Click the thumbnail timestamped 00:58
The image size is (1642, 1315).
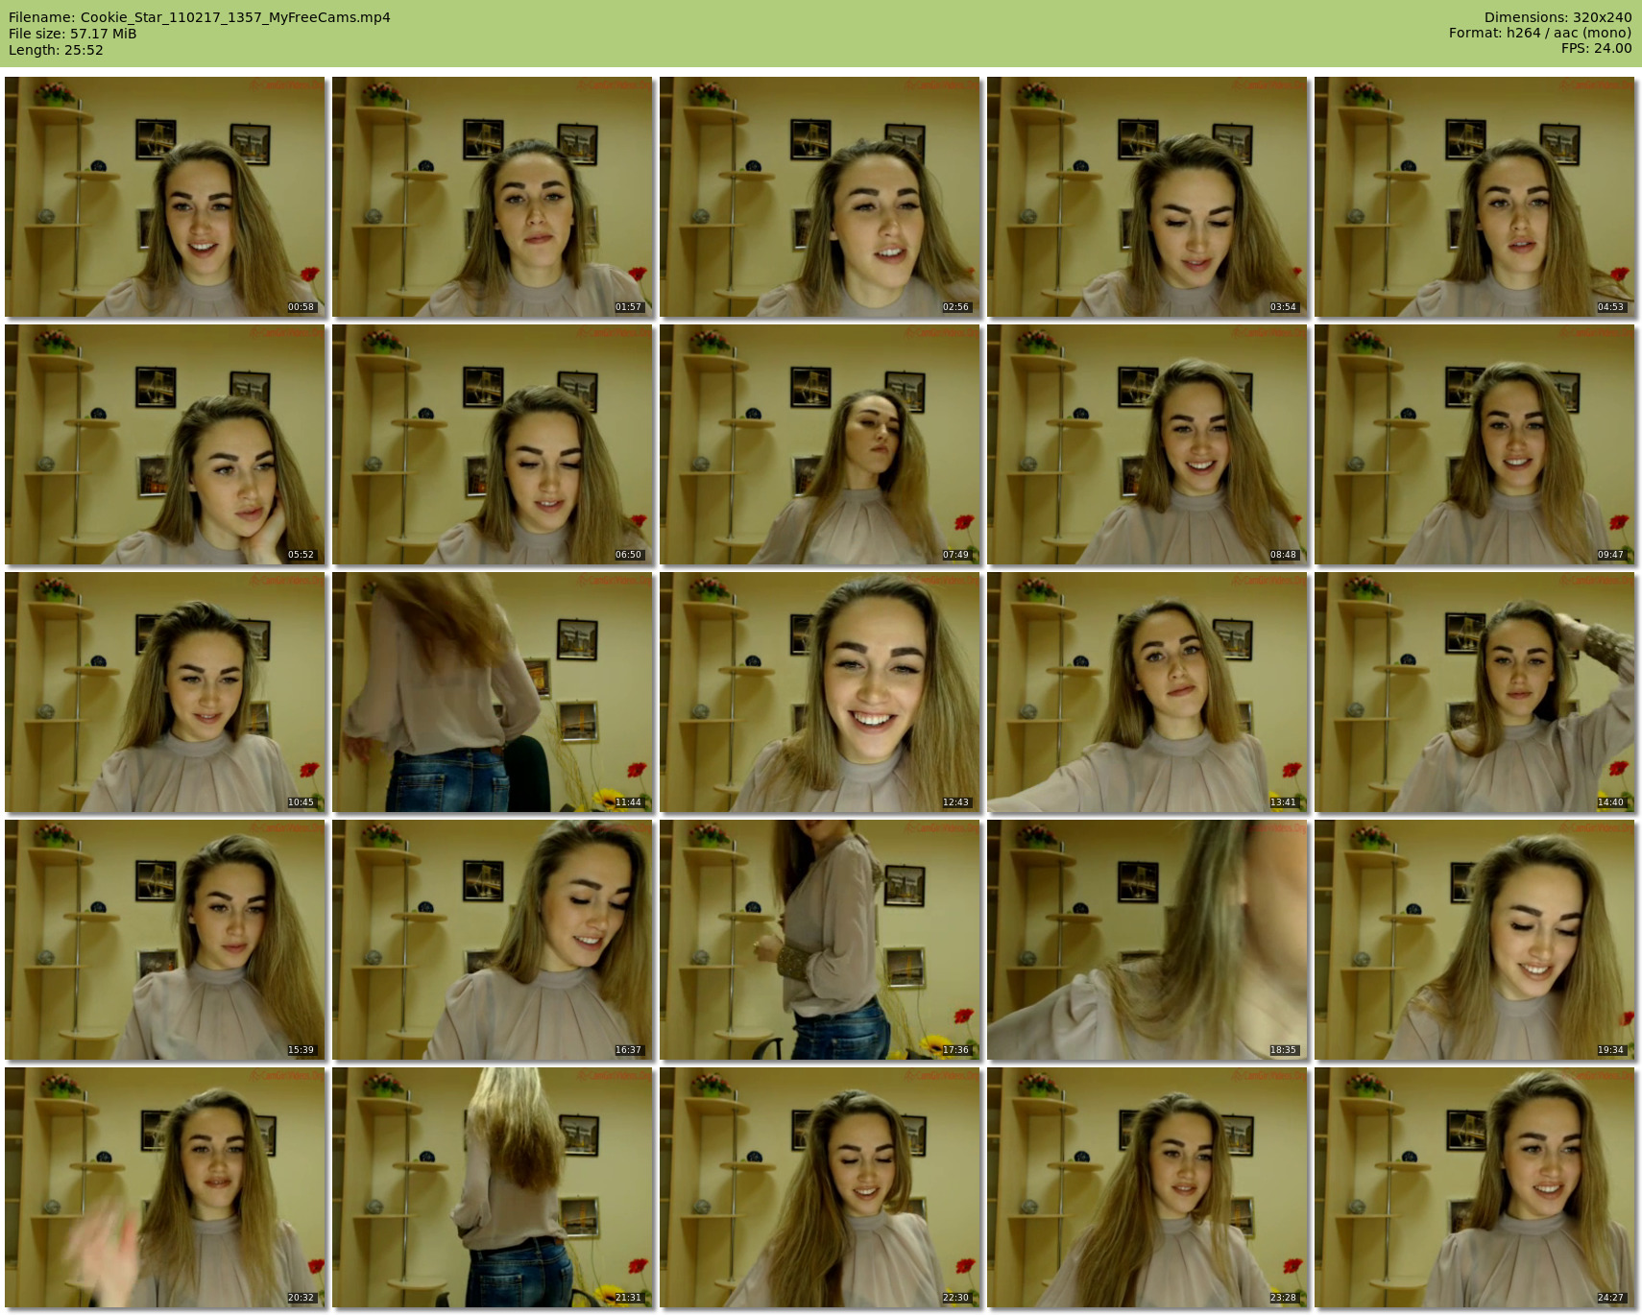(x=165, y=197)
